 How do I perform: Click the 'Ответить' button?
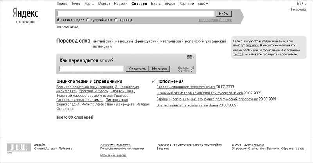point(137,69)
